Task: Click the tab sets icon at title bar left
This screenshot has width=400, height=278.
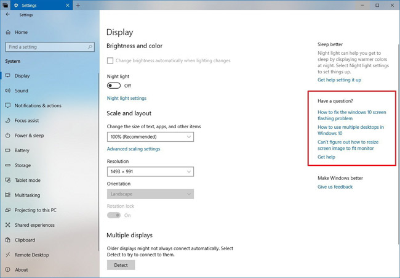Action: 5,5
